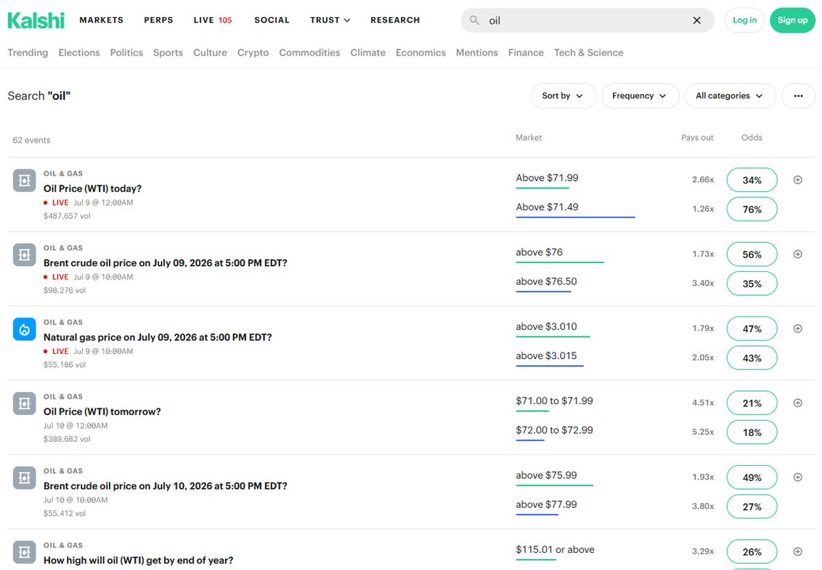Click the 27% odds for above $77.99
The image size is (822, 570).
point(752,507)
